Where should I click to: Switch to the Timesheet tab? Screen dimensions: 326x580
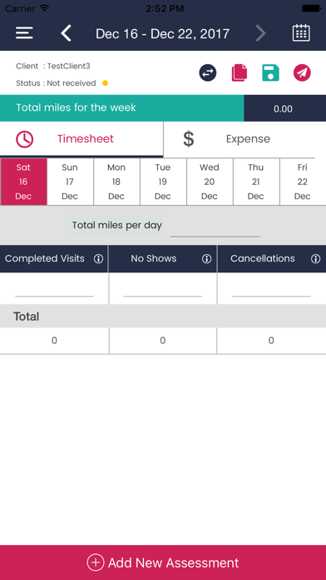(81, 139)
